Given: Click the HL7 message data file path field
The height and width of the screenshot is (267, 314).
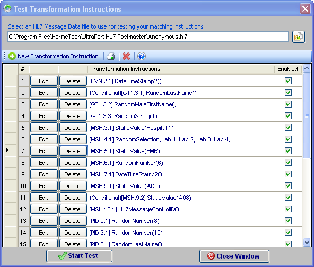Looking at the screenshot, I should pyautogui.click(x=148, y=37).
